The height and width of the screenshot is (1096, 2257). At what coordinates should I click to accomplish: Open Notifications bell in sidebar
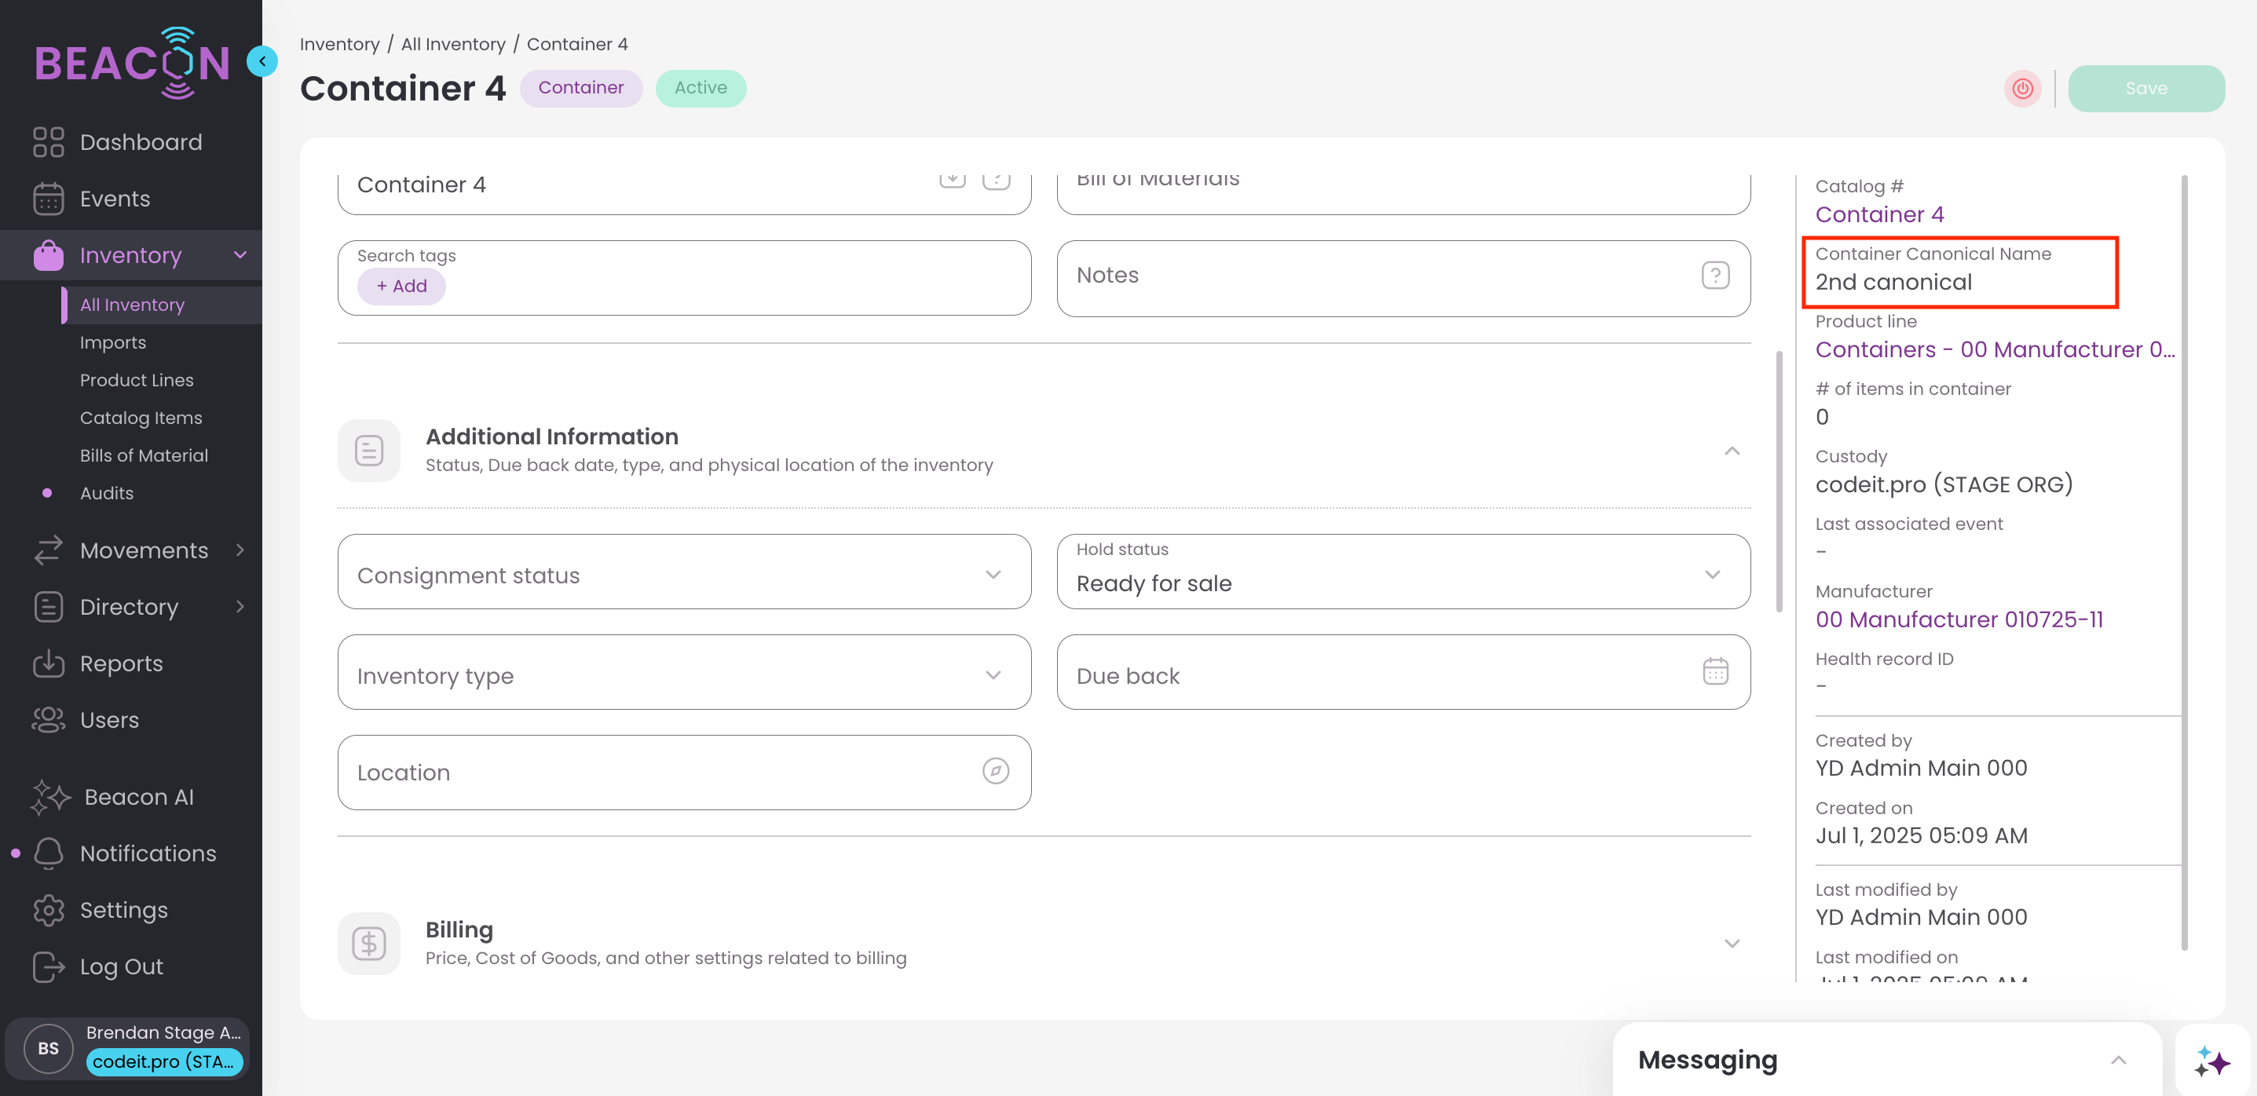point(49,853)
